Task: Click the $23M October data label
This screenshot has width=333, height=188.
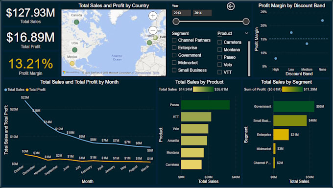Action: tap(25, 97)
